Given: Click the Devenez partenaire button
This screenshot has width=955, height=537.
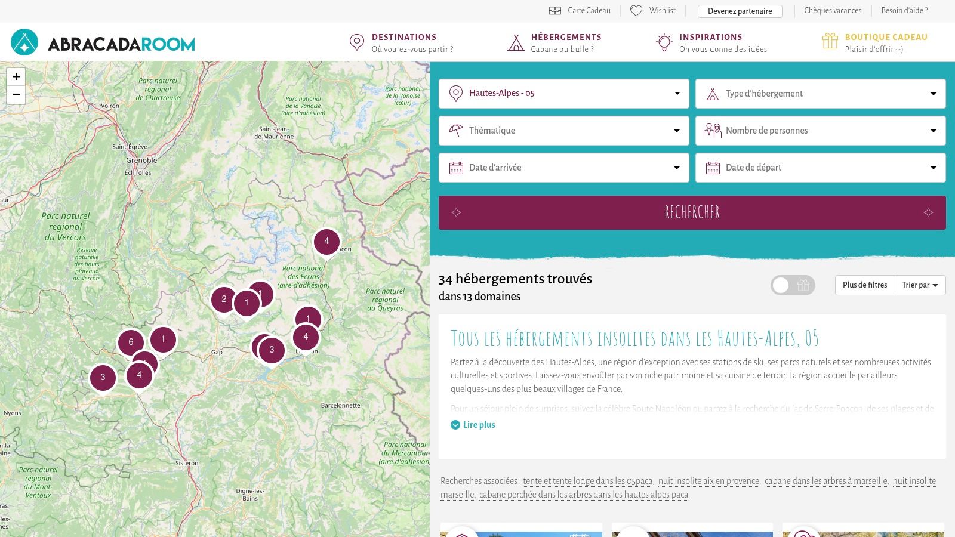Looking at the screenshot, I should 740,11.
